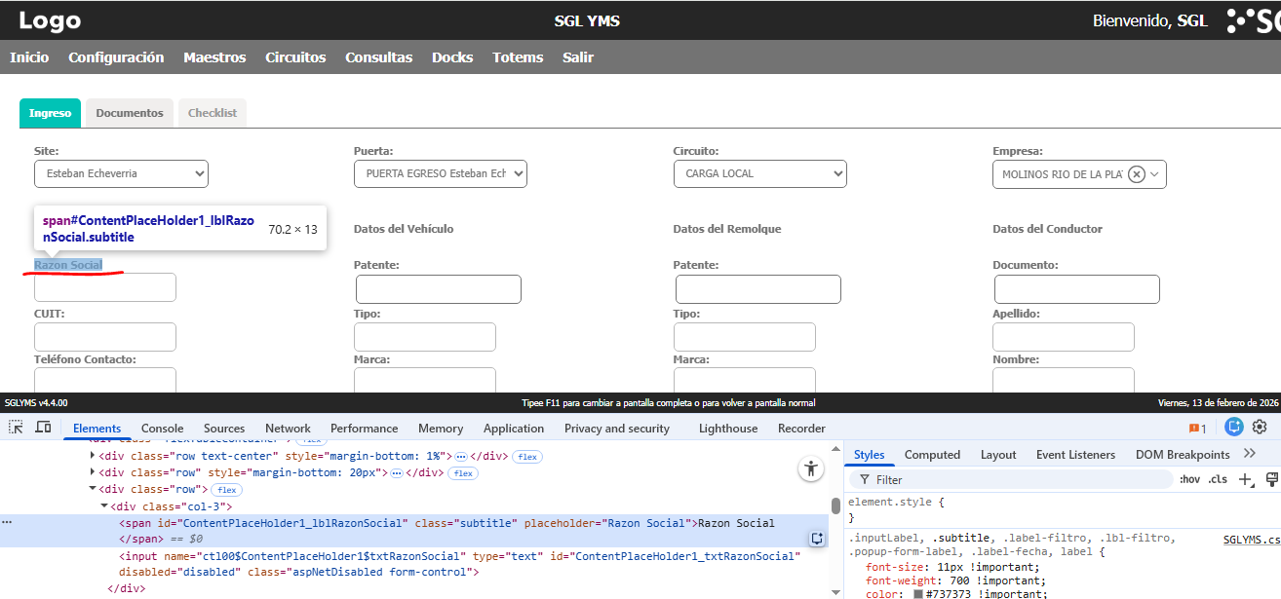Open the Recorder tab
The image size is (1281, 599).
[801, 429]
